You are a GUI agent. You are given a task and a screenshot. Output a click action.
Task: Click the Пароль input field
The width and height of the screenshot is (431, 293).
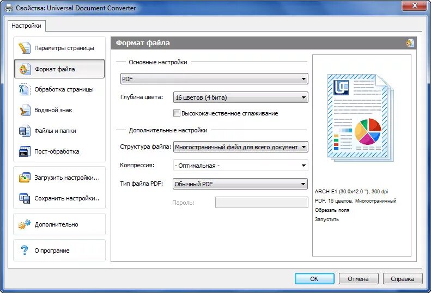point(262,202)
